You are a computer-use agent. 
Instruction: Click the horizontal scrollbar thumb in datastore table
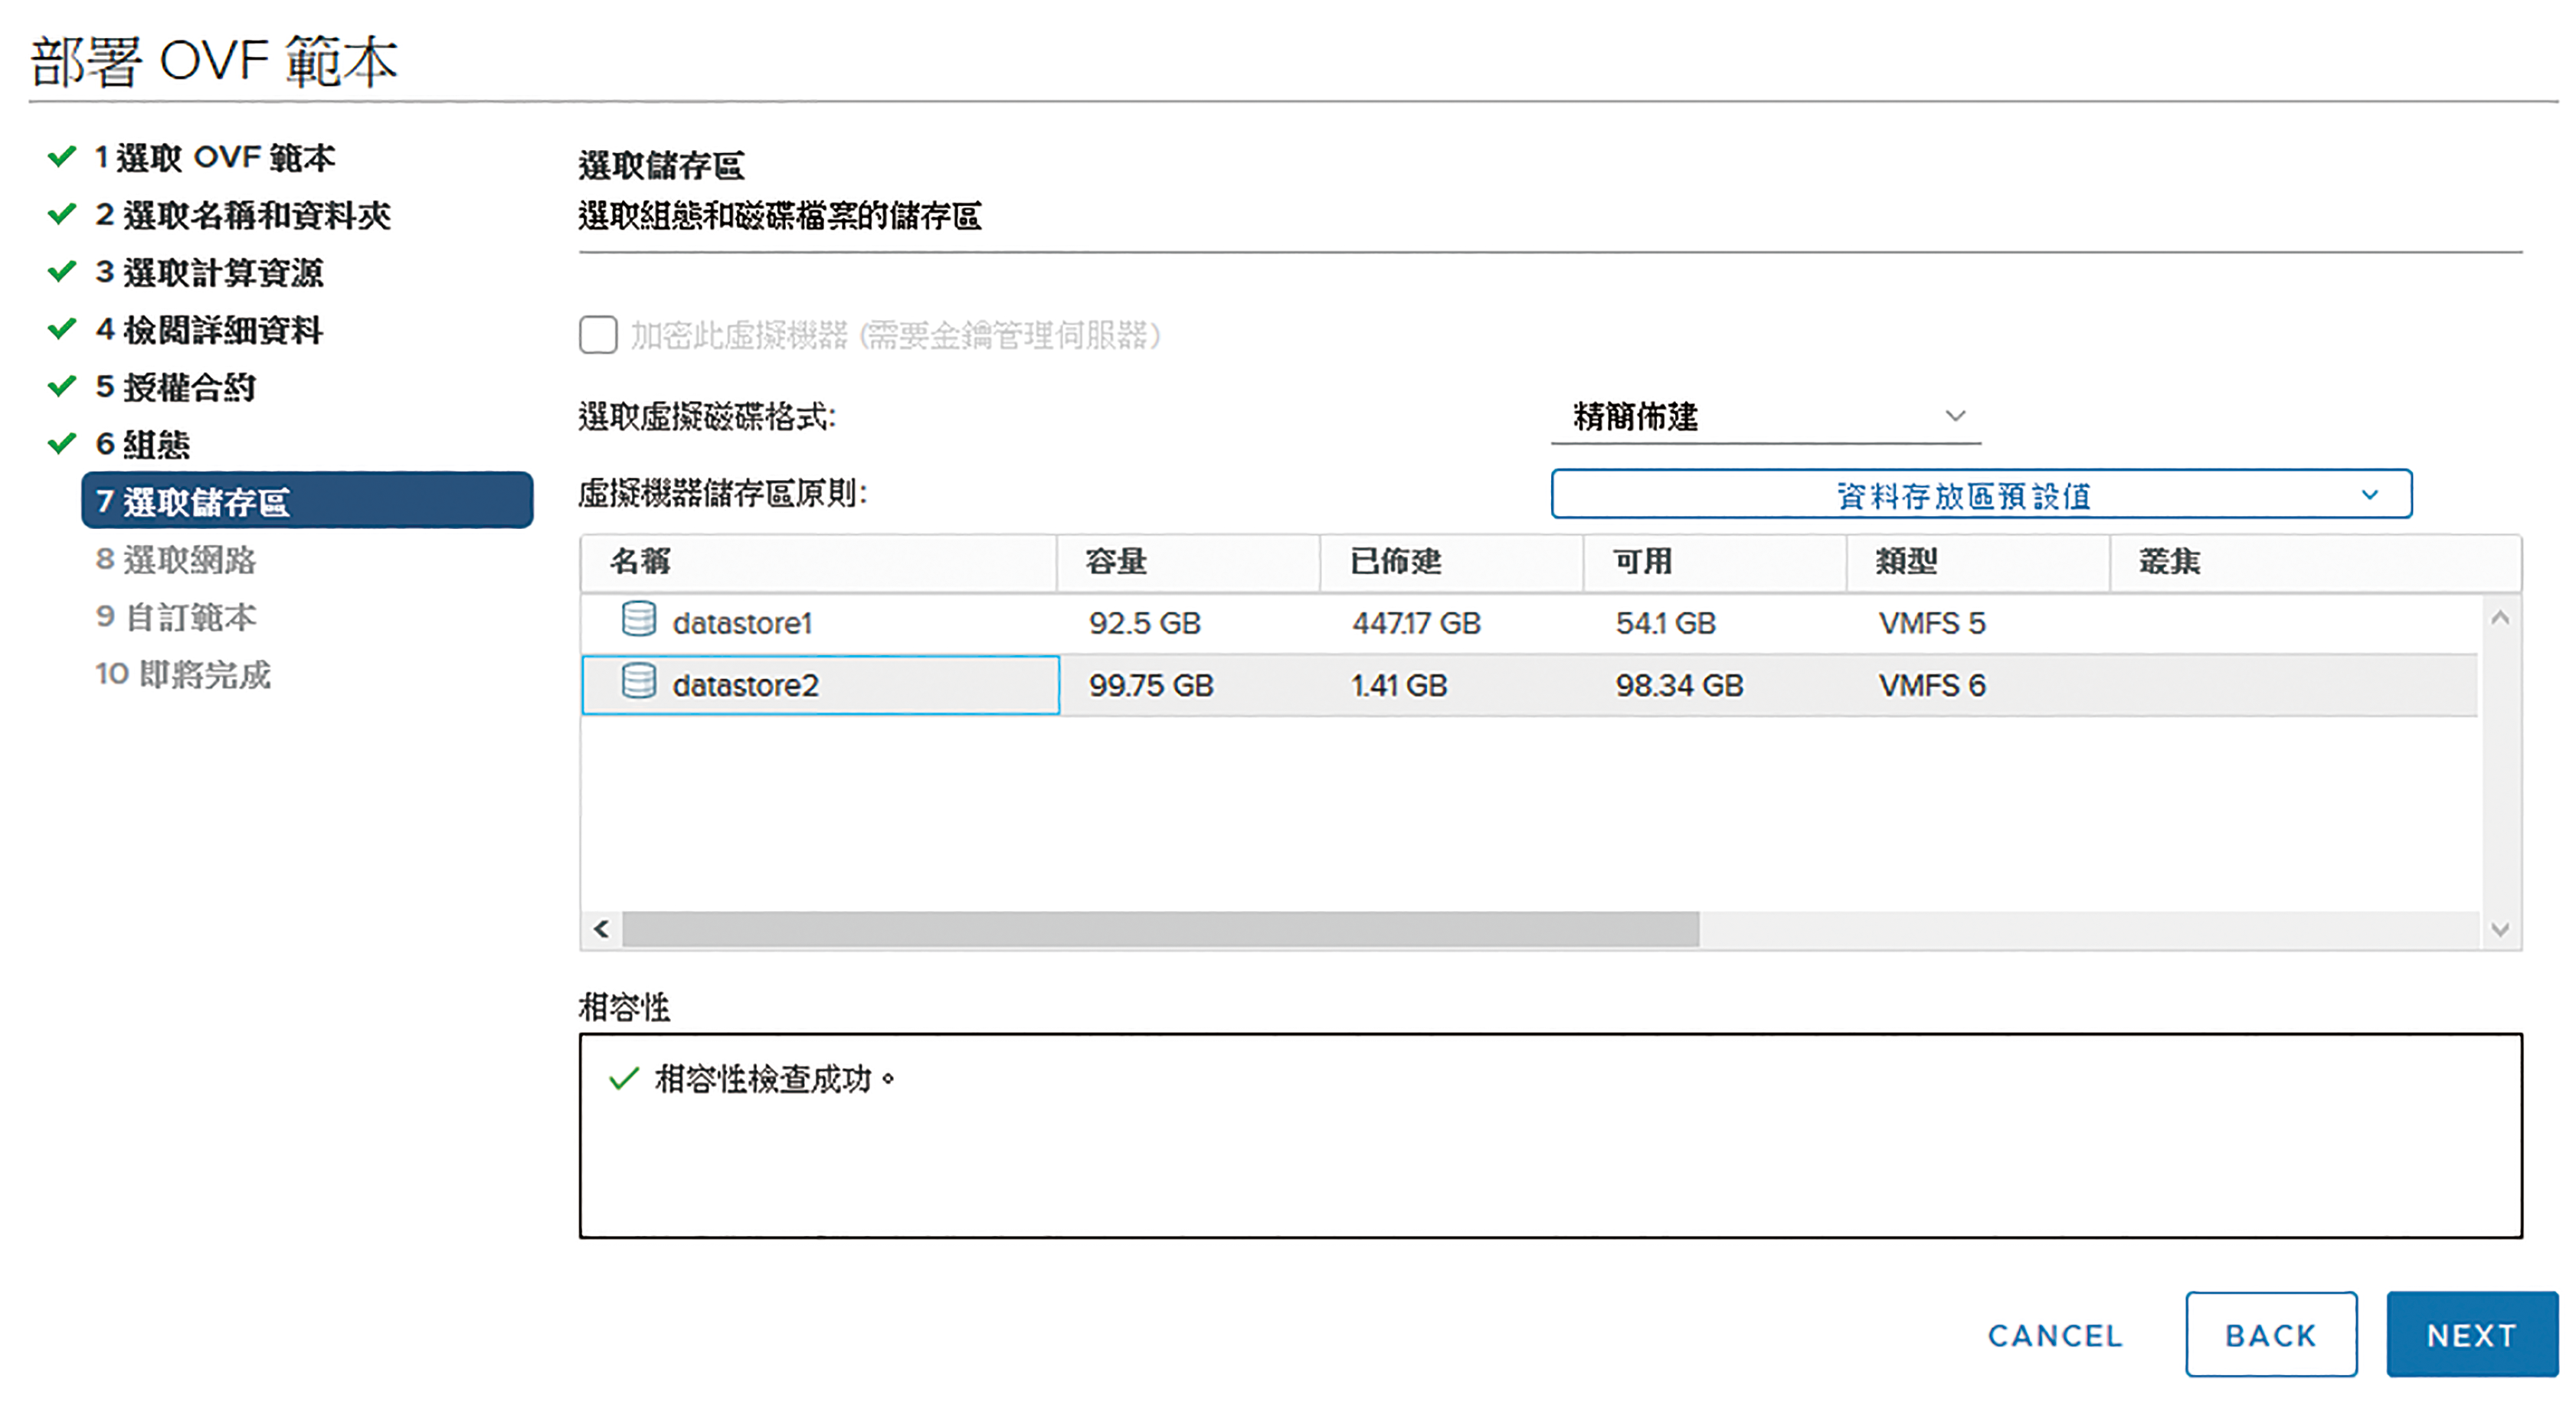click(1160, 929)
